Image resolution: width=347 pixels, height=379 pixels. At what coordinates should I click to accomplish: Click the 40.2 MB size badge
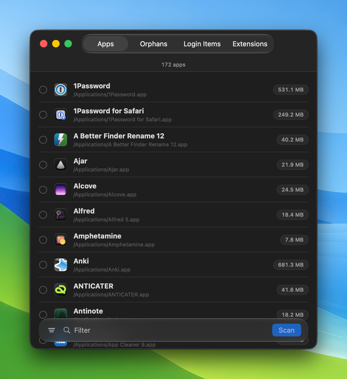point(293,140)
